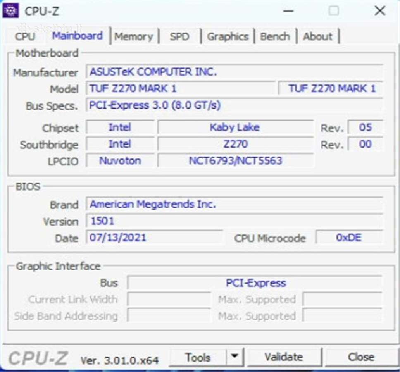Viewport: 400px width, 372px height.
Task: Click the BIOS Date '07/13/2021' value
Action: coord(154,238)
